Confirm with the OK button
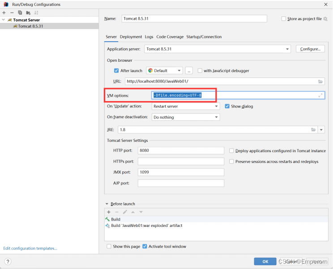The image size is (334, 269). (x=265, y=261)
